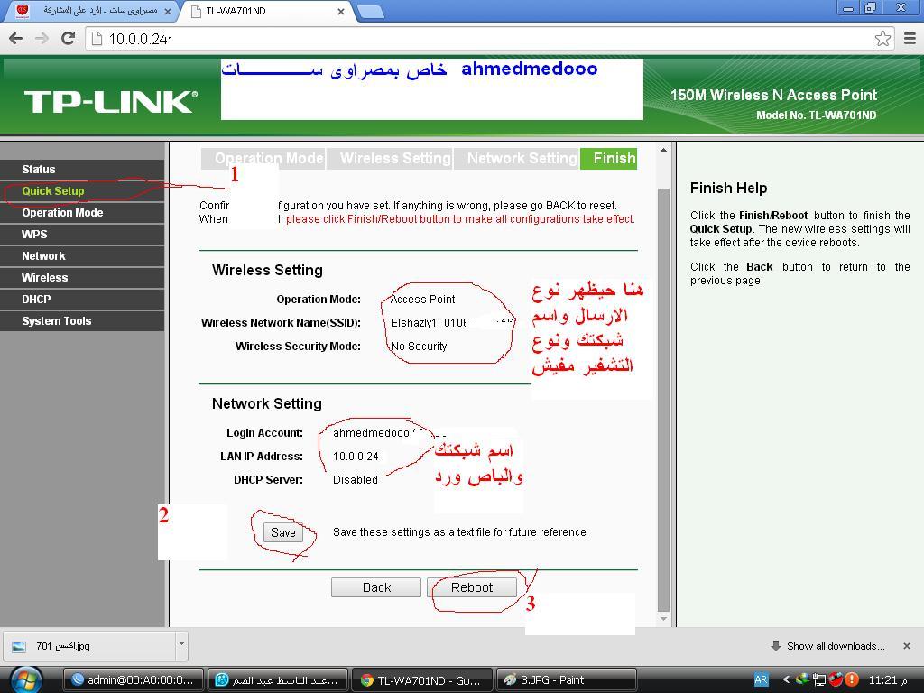Close the downloads bar
Image resolution: width=924 pixels, height=693 pixels.
[x=906, y=646]
